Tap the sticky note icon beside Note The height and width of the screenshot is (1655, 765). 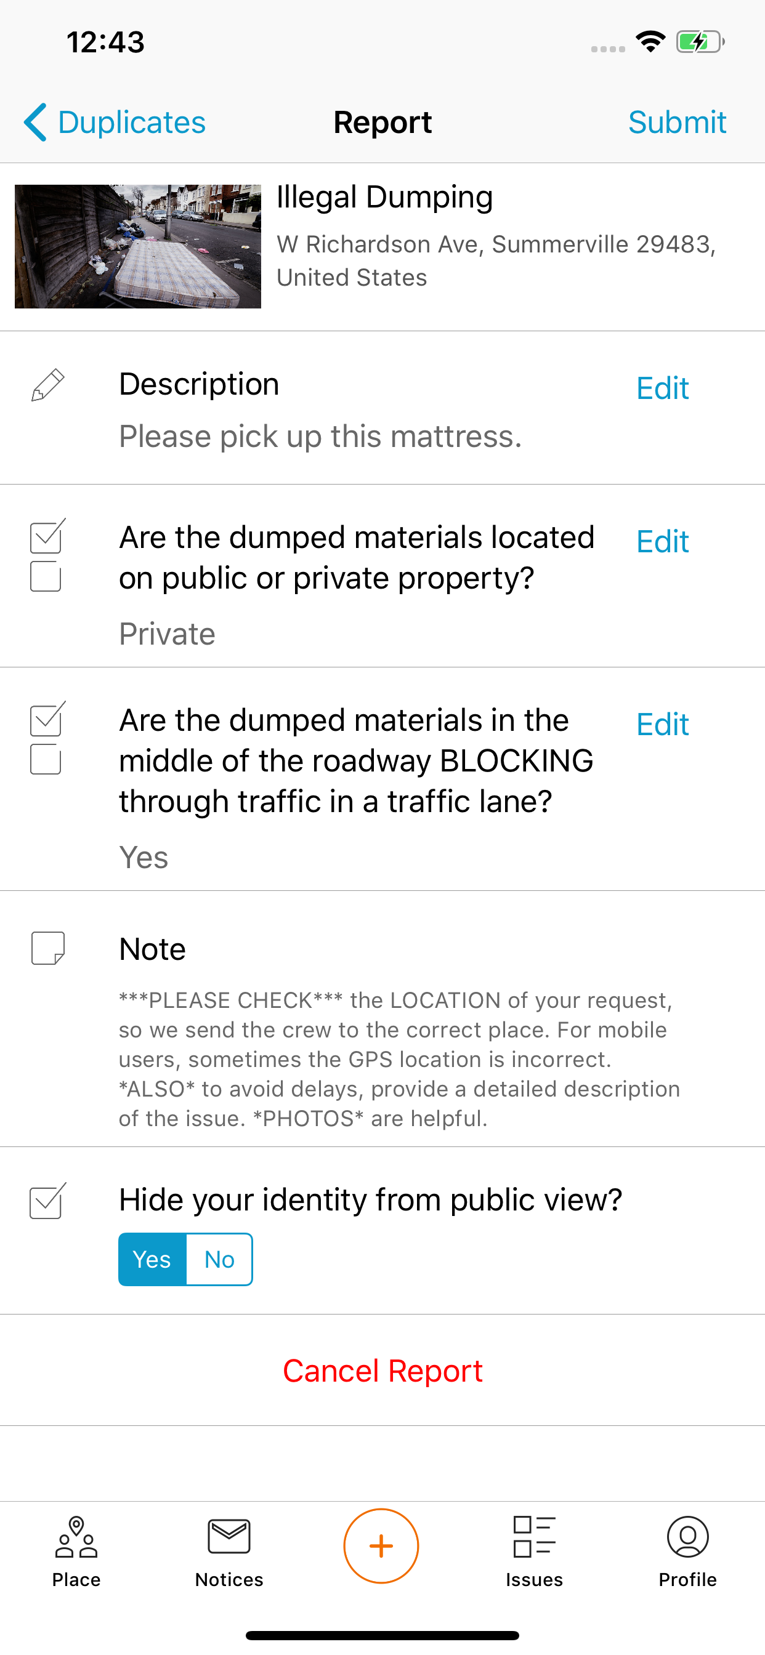tap(48, 948)
